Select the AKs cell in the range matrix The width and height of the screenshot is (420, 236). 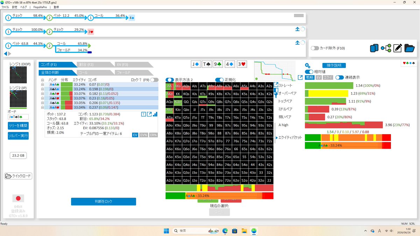click(x=178, y=86)
